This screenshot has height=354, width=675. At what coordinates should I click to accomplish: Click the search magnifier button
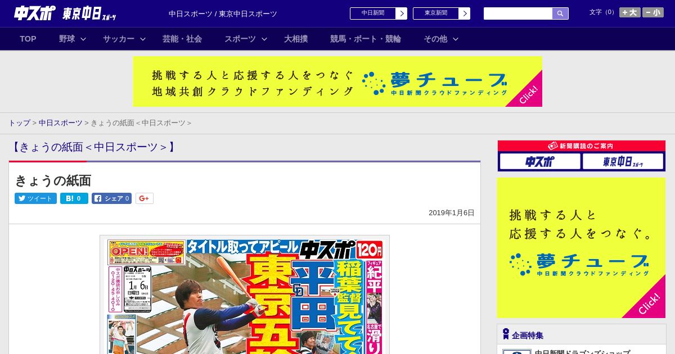560,13
